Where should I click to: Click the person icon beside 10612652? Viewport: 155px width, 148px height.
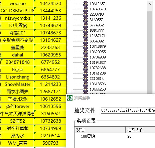tap(86, 4)
